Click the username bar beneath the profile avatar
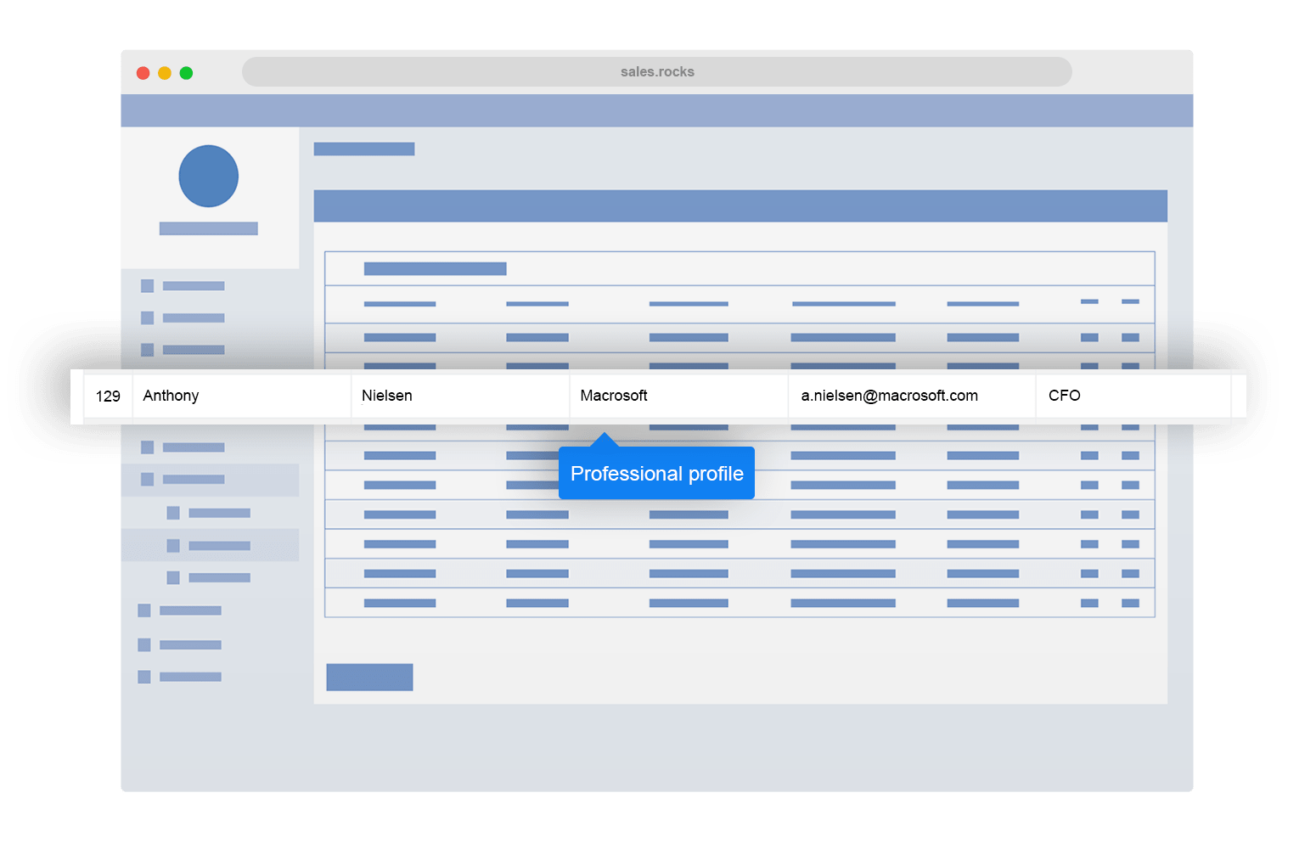1316x849 pixels. click(208, 228)
